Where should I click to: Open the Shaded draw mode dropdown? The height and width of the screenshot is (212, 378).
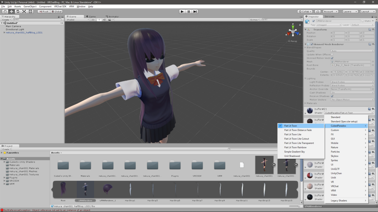(x=78, y=20)
